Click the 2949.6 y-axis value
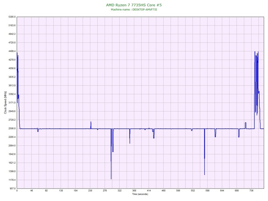Image resolution: width=268 pixels, height=201 pixels. coord(12,111)
